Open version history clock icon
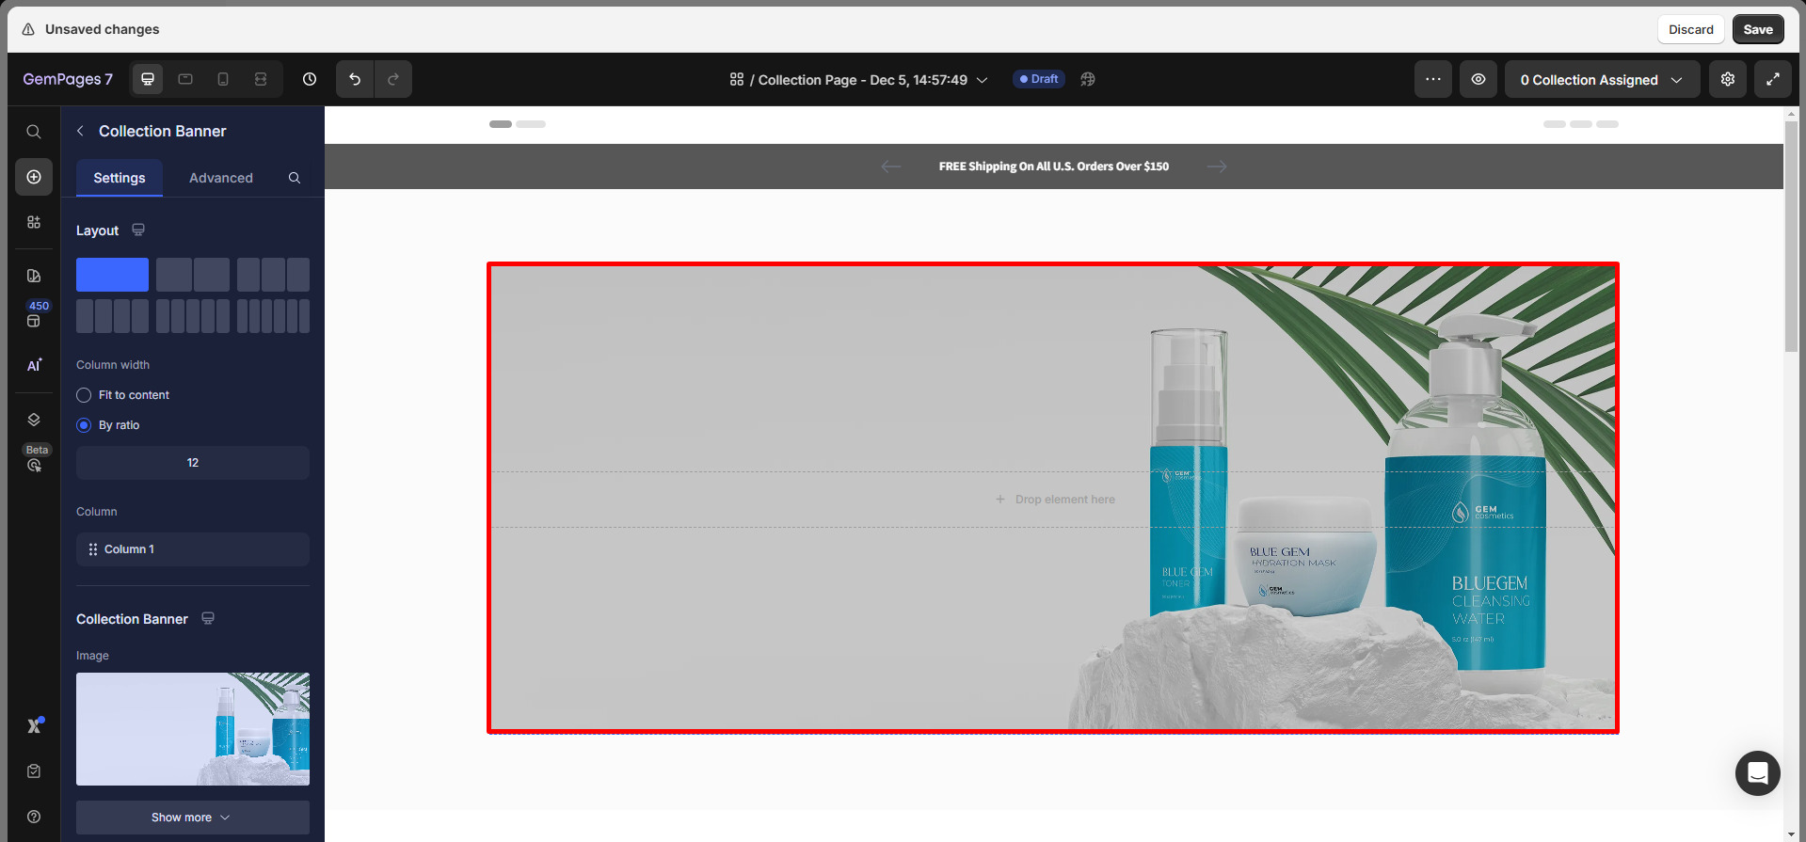 pyautogui.click(x=310, y=79)
